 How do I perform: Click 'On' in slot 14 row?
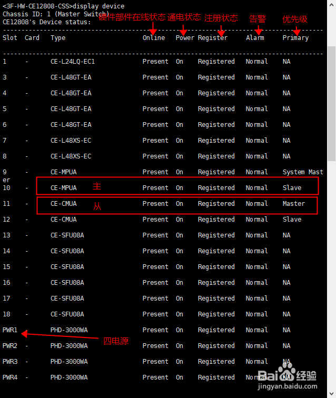point(179,251)
